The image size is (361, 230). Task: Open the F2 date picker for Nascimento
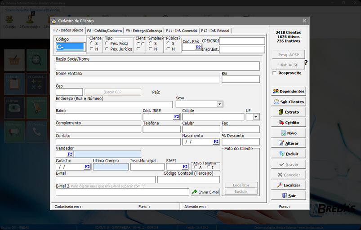pyautogui.click(x=216, y=142)
